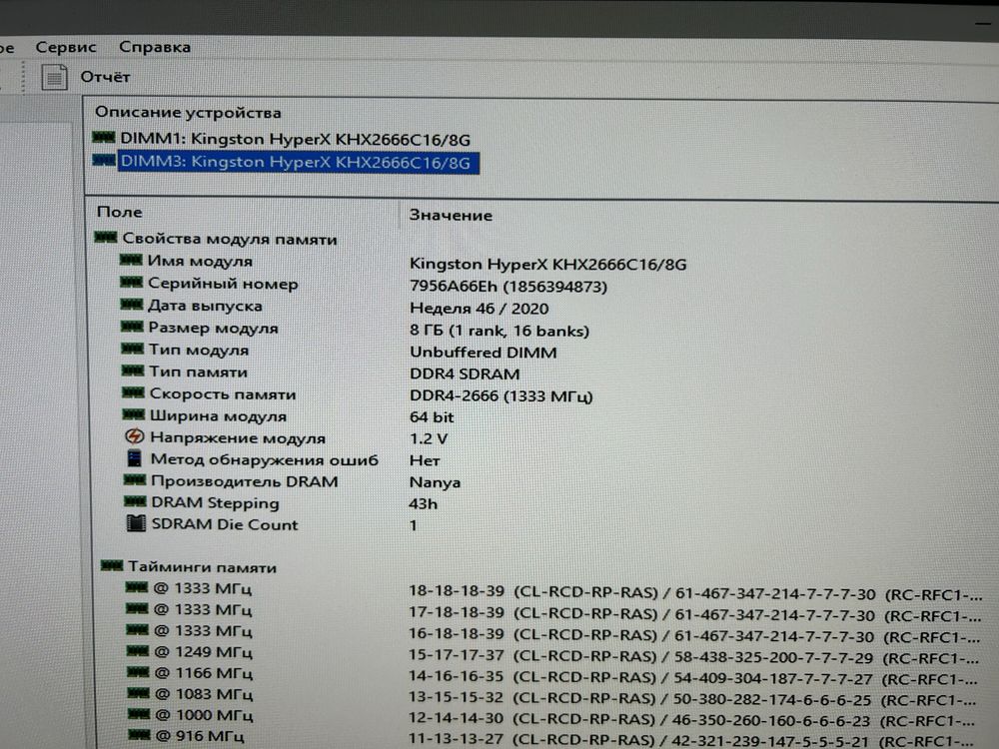The height and width of the screenshot is (749, 999).
Task: Click the memory icon in the 17-18-18-39 timing row
Action: point(137,608)
